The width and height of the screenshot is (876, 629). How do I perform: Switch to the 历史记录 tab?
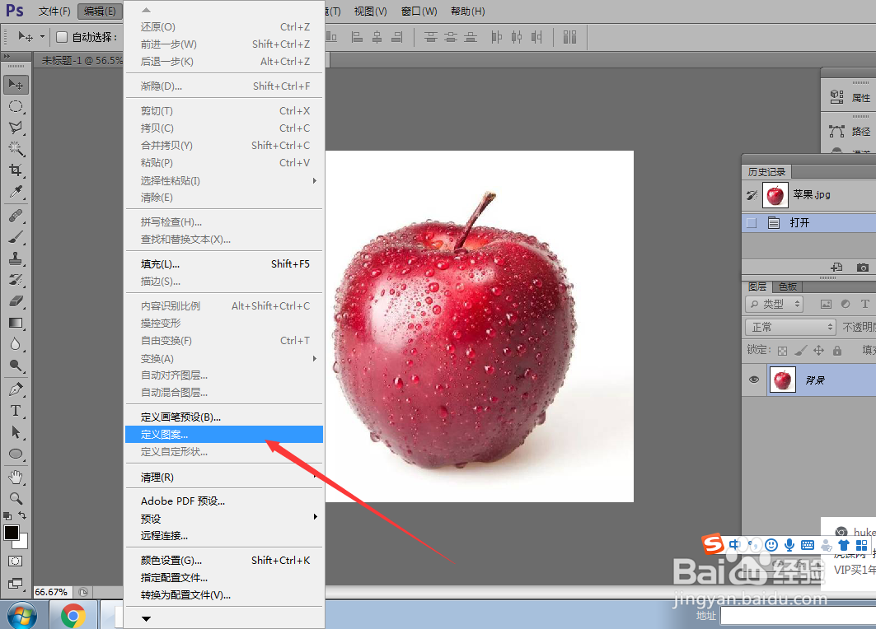pyautogui.click(x=766, y=172)
